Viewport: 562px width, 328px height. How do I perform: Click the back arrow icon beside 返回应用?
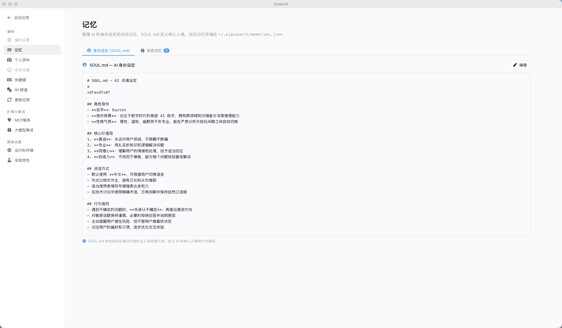point(9,18)
